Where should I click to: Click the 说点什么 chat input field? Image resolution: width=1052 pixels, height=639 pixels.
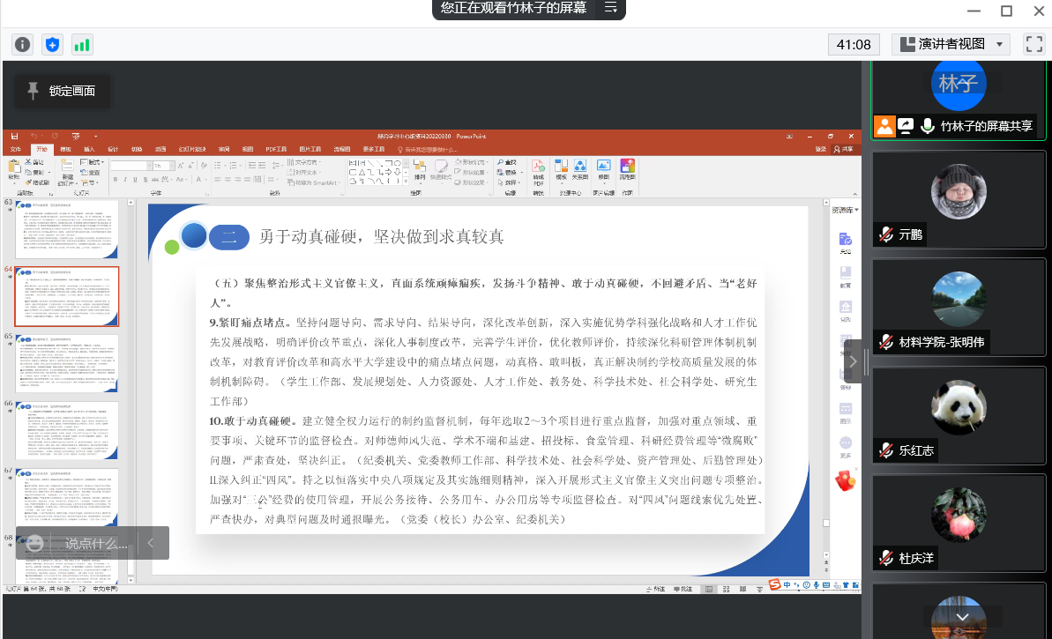[96, 543]
